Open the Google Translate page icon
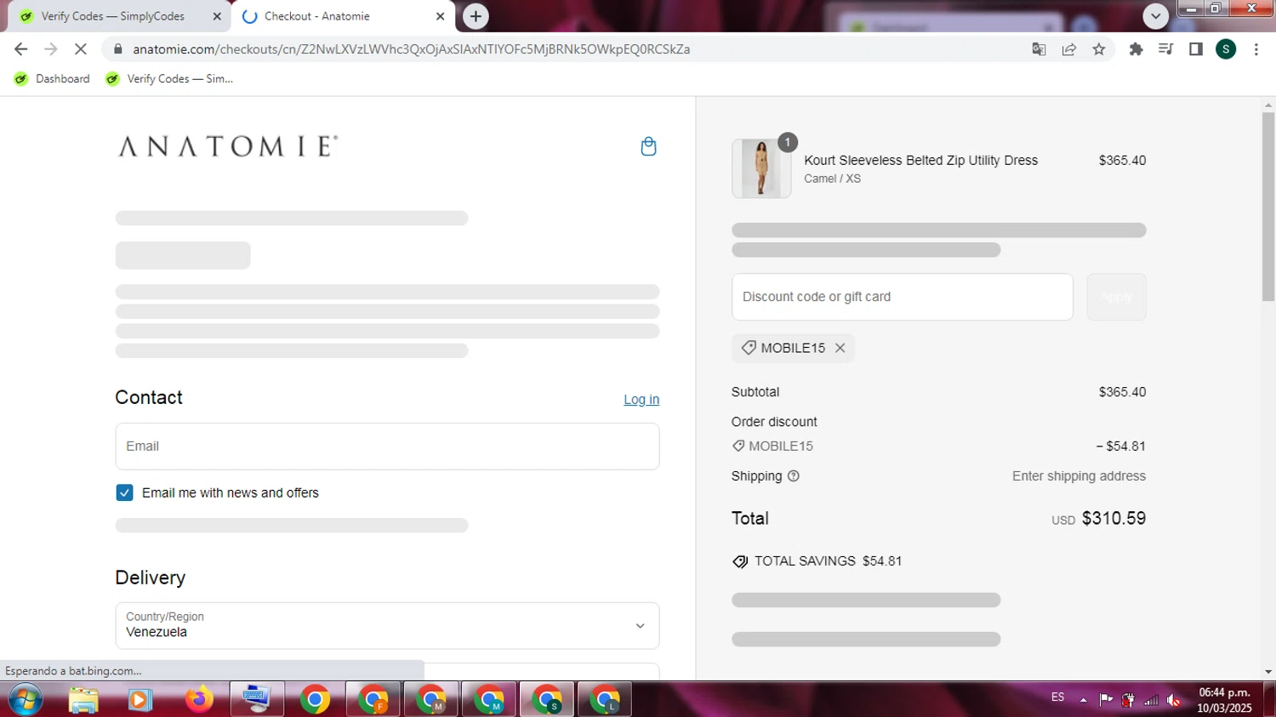This screenshot has width=1276, height=717. pyautogui.click(x=1039, y=49)
